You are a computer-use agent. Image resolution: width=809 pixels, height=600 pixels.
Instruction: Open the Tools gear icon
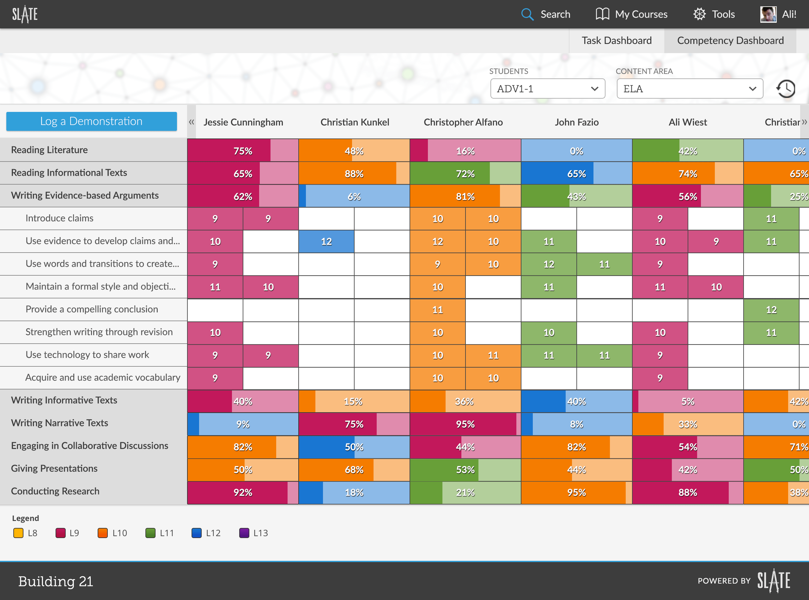[699, 14]
